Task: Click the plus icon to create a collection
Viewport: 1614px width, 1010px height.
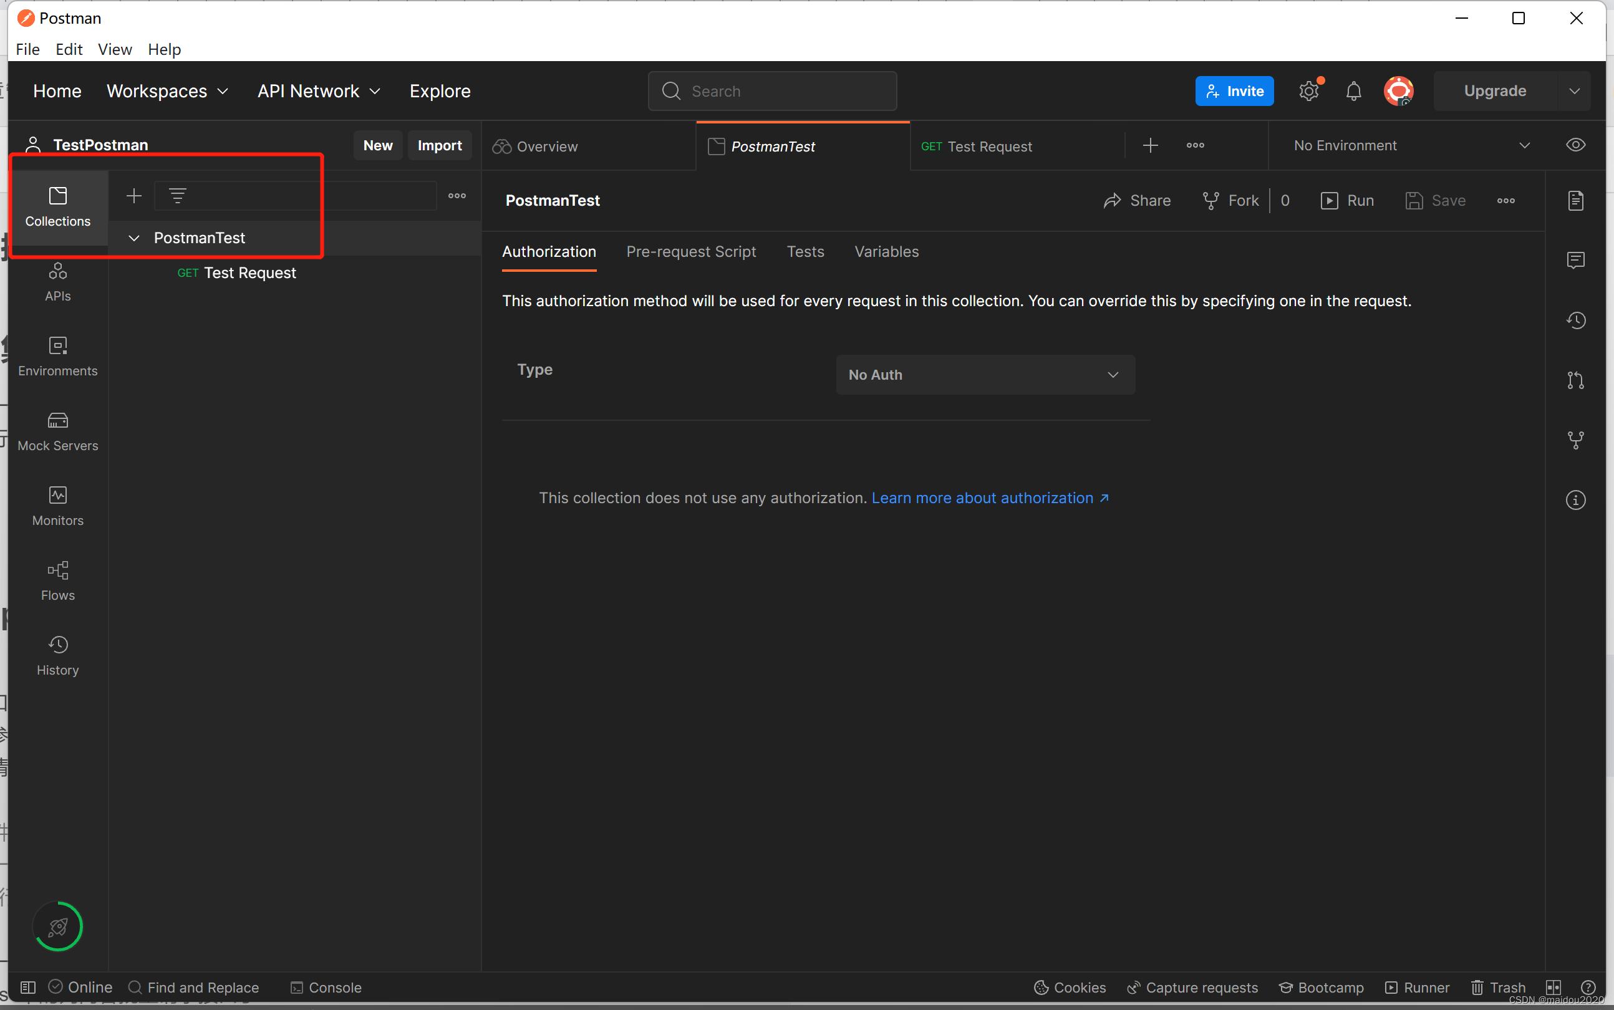Action: 133,196
